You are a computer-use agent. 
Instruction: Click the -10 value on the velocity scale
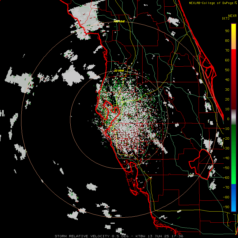point(226,129)
